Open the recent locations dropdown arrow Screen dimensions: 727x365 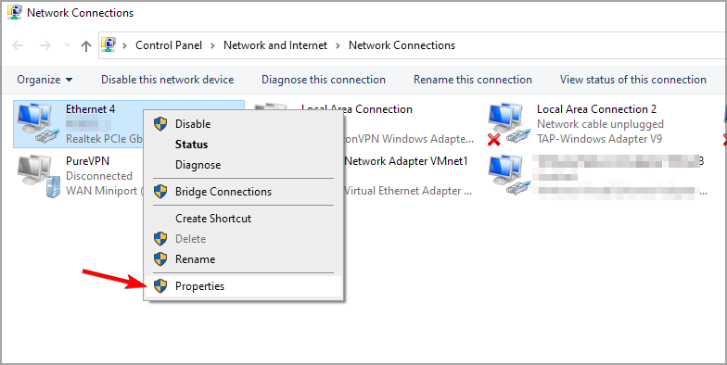[x=67, y=45]
